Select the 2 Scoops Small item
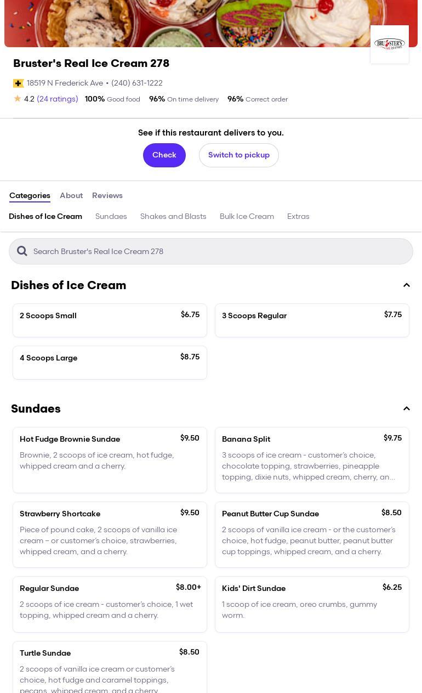 click(x=110, y=320)
